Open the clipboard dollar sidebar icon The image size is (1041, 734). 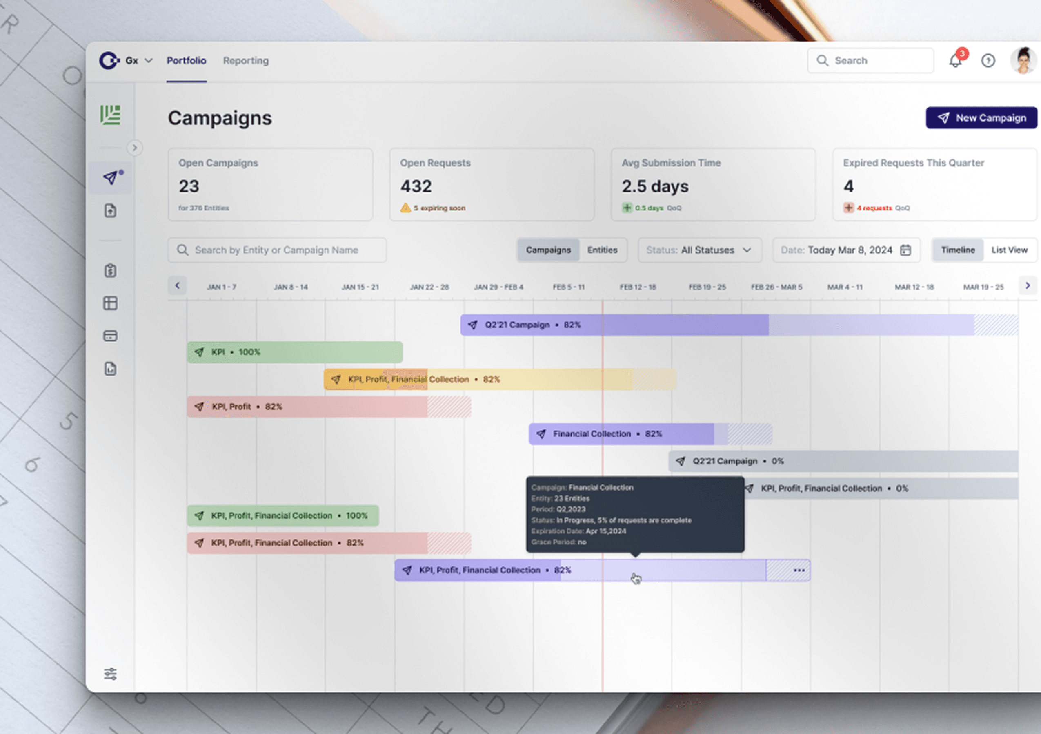click(x=111, y=271)
